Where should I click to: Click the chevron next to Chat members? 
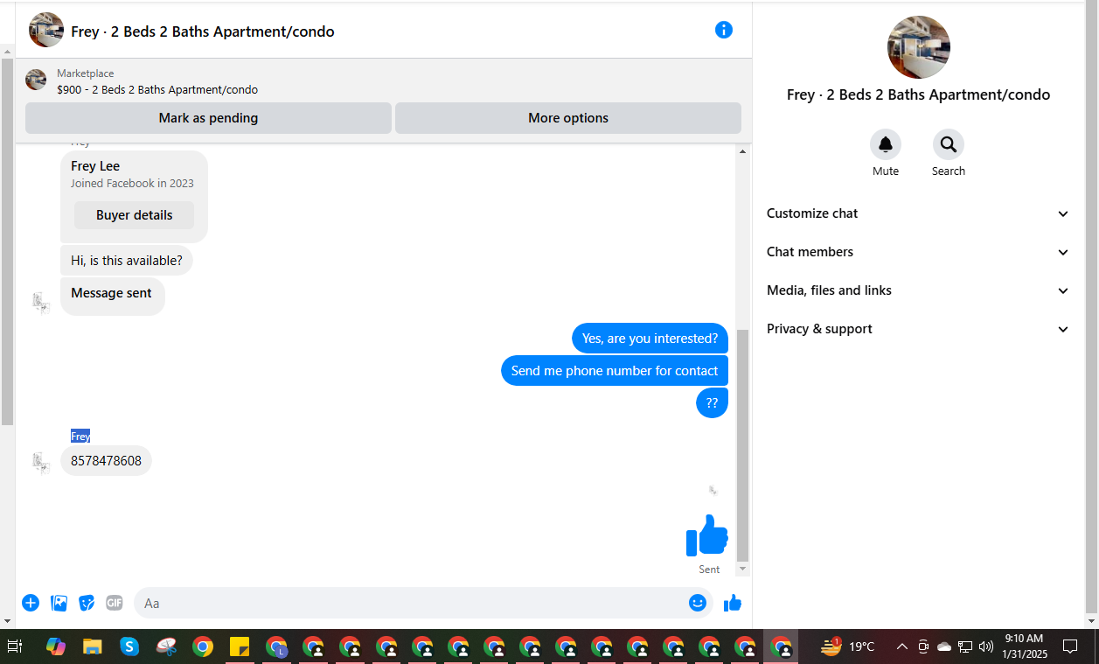coord(1063,253)
